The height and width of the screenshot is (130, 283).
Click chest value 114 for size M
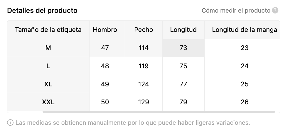coord(144,48)
